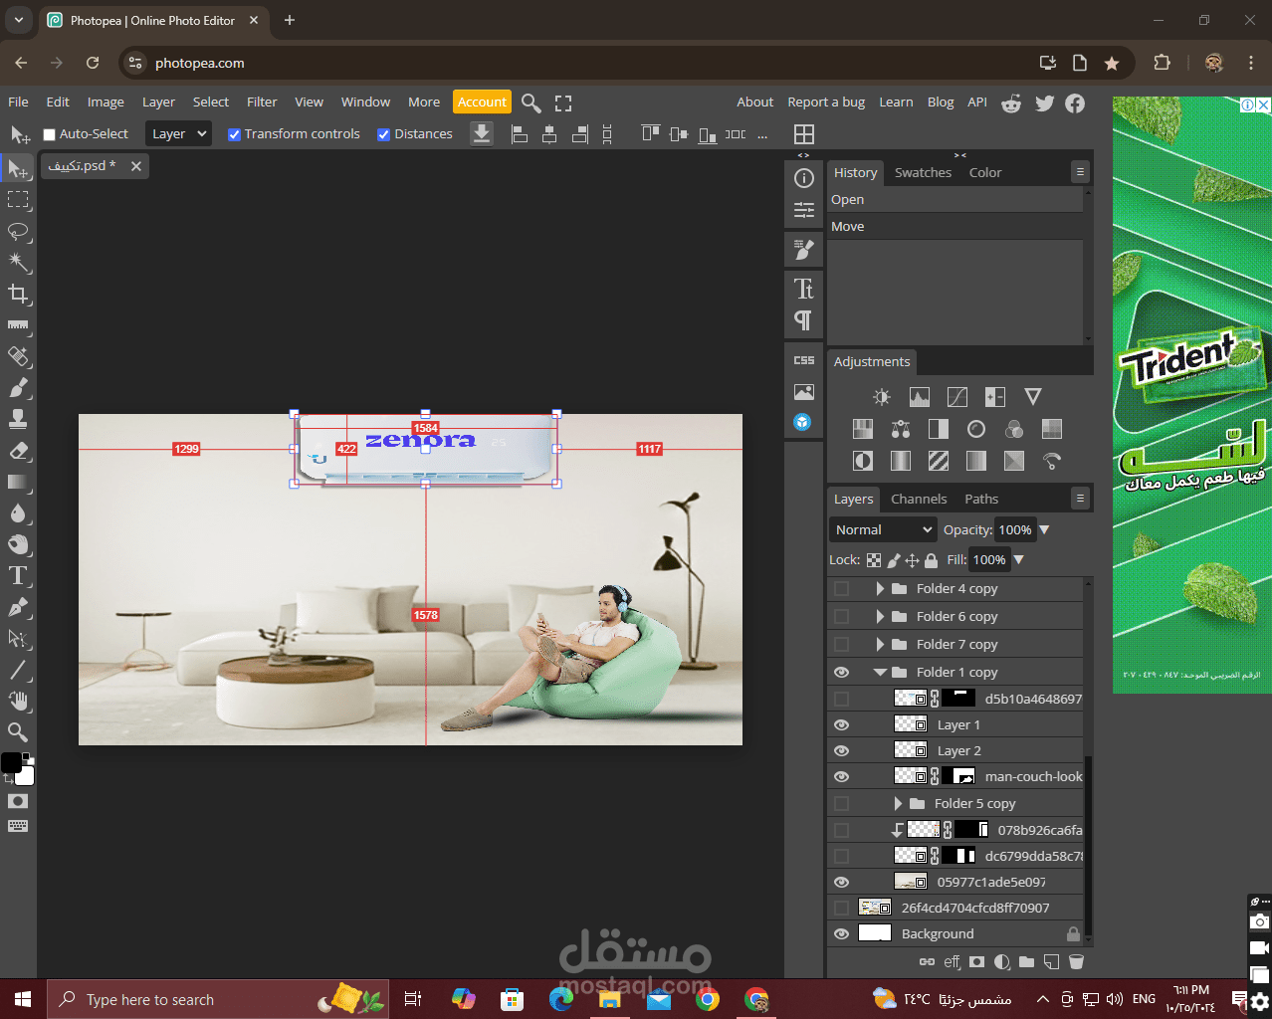Select the Zoom tool

[x=18, y=732]
